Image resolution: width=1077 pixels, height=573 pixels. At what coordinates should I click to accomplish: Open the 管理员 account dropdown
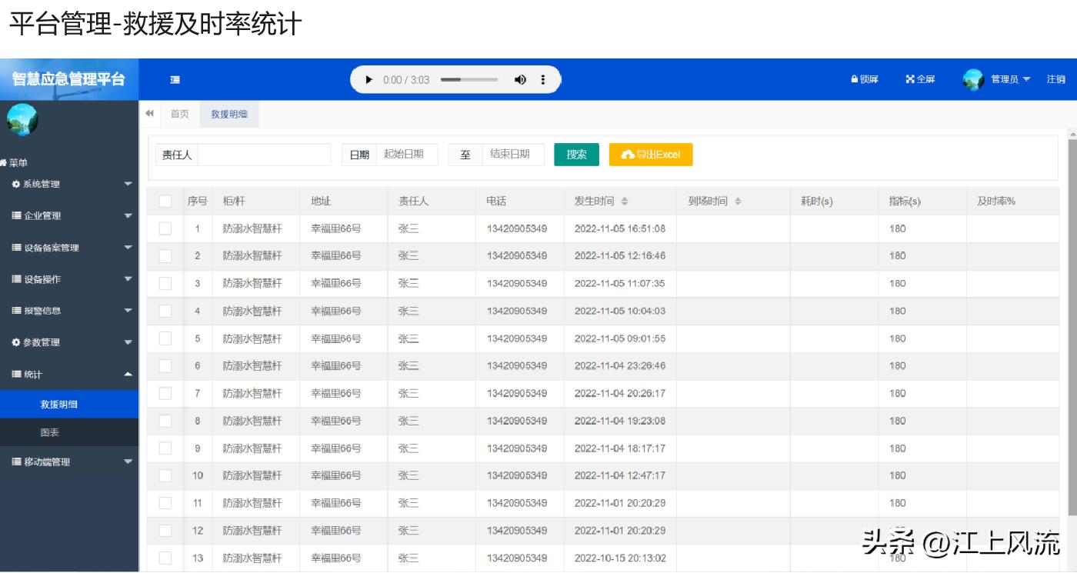pyautogui.click(x=1005, y=79)
